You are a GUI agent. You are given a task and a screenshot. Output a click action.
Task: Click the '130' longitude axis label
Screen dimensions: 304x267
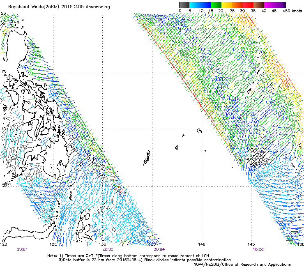point(103,244)
